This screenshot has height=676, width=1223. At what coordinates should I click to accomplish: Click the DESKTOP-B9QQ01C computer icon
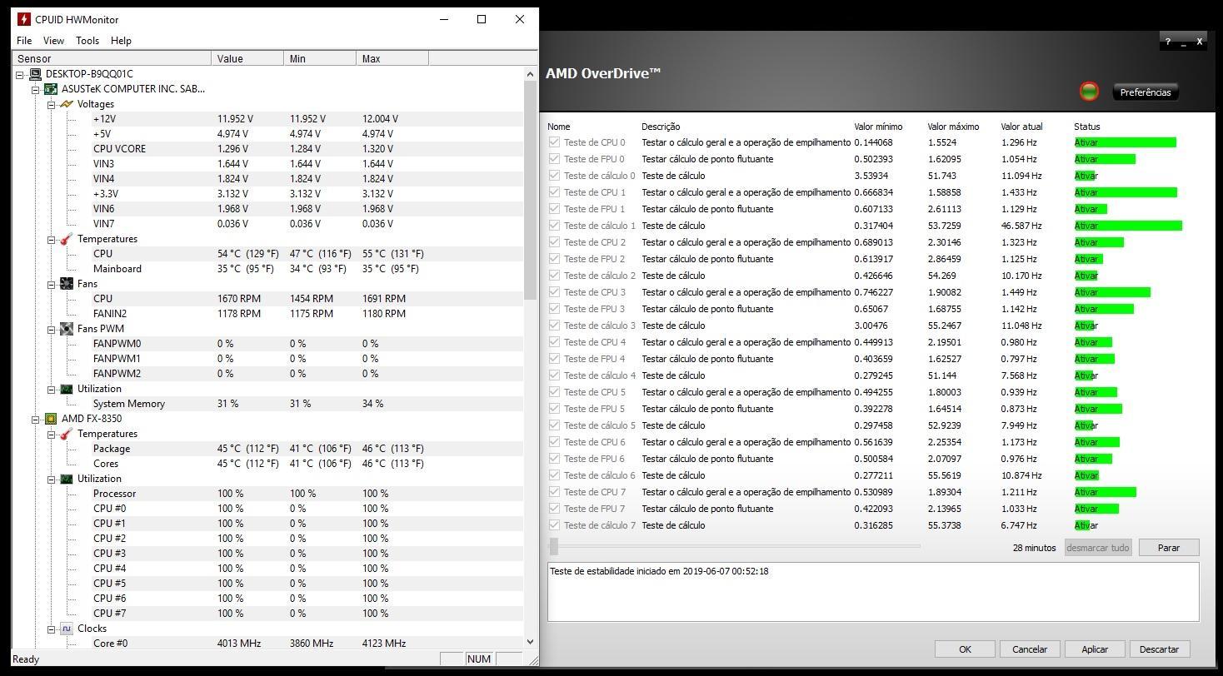point(35,74)
